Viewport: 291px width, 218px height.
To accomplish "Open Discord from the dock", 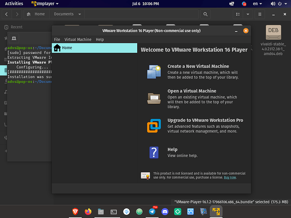I will (165, 211).
